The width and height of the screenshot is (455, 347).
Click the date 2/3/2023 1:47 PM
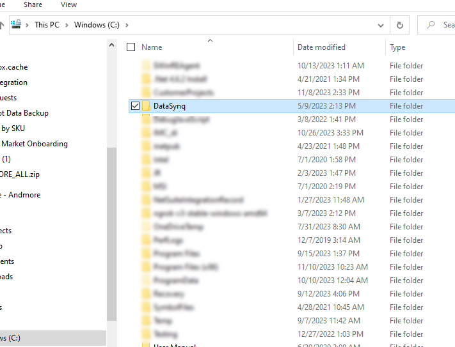(x=326, y=173)
